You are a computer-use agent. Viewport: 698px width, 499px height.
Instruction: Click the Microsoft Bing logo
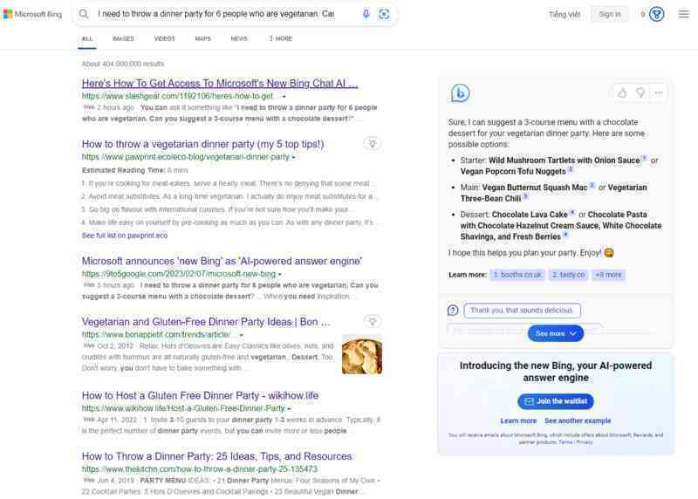click(x=32, y=14)
